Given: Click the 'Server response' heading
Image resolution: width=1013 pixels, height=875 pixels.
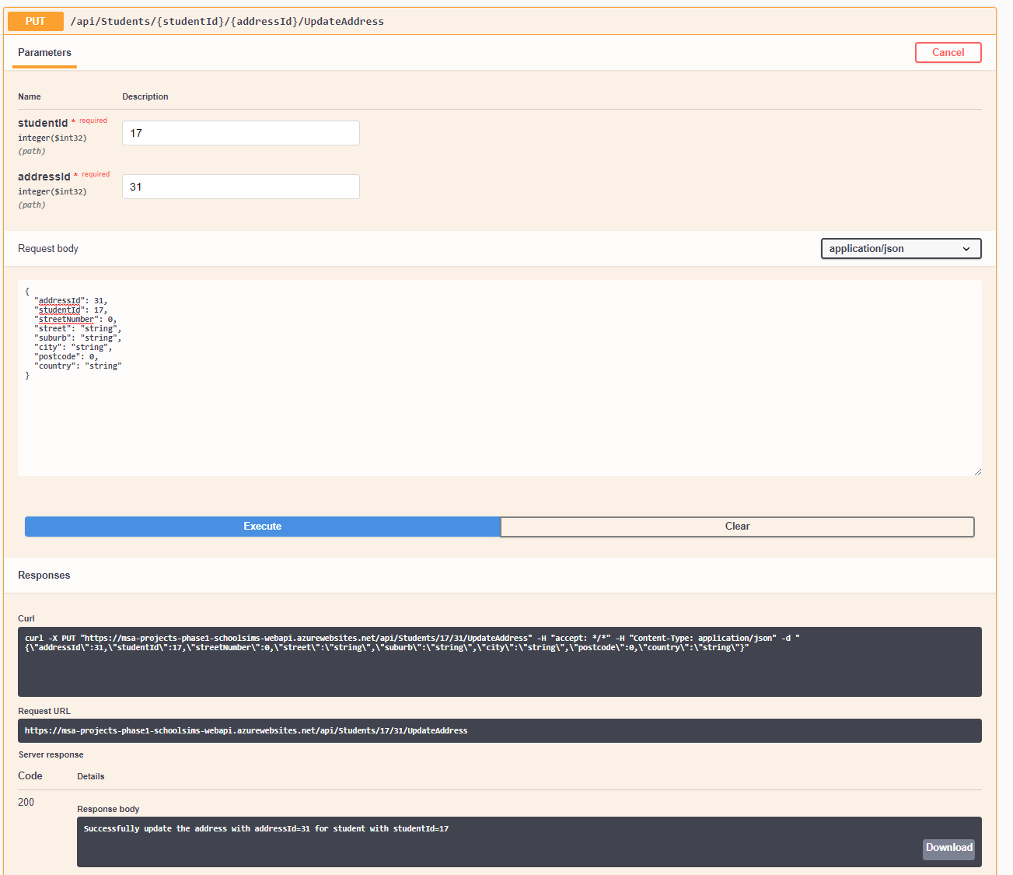Looking at the screenshot, I should coord(51,754).
